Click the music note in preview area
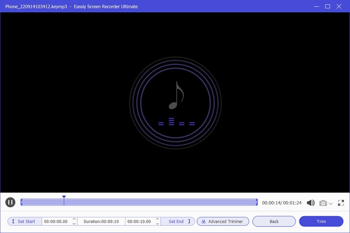350x233 pixels. pos(176,95)
